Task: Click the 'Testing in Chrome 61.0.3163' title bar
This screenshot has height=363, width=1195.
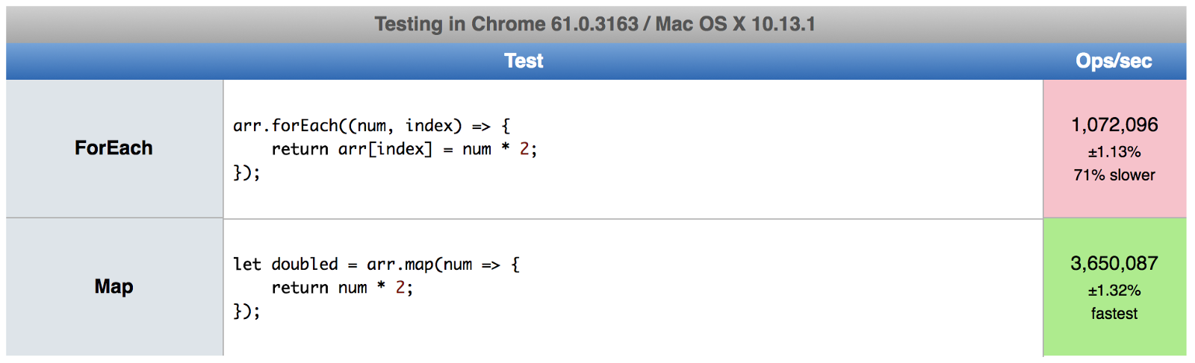Action: pyautogui.click(x=595, y=25)
